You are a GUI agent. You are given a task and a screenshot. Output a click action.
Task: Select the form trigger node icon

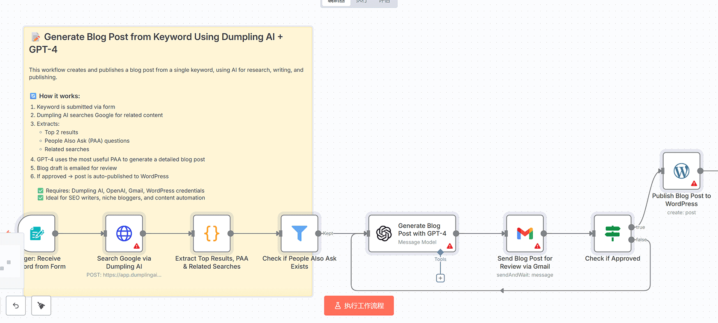click(x=38, y=233)
